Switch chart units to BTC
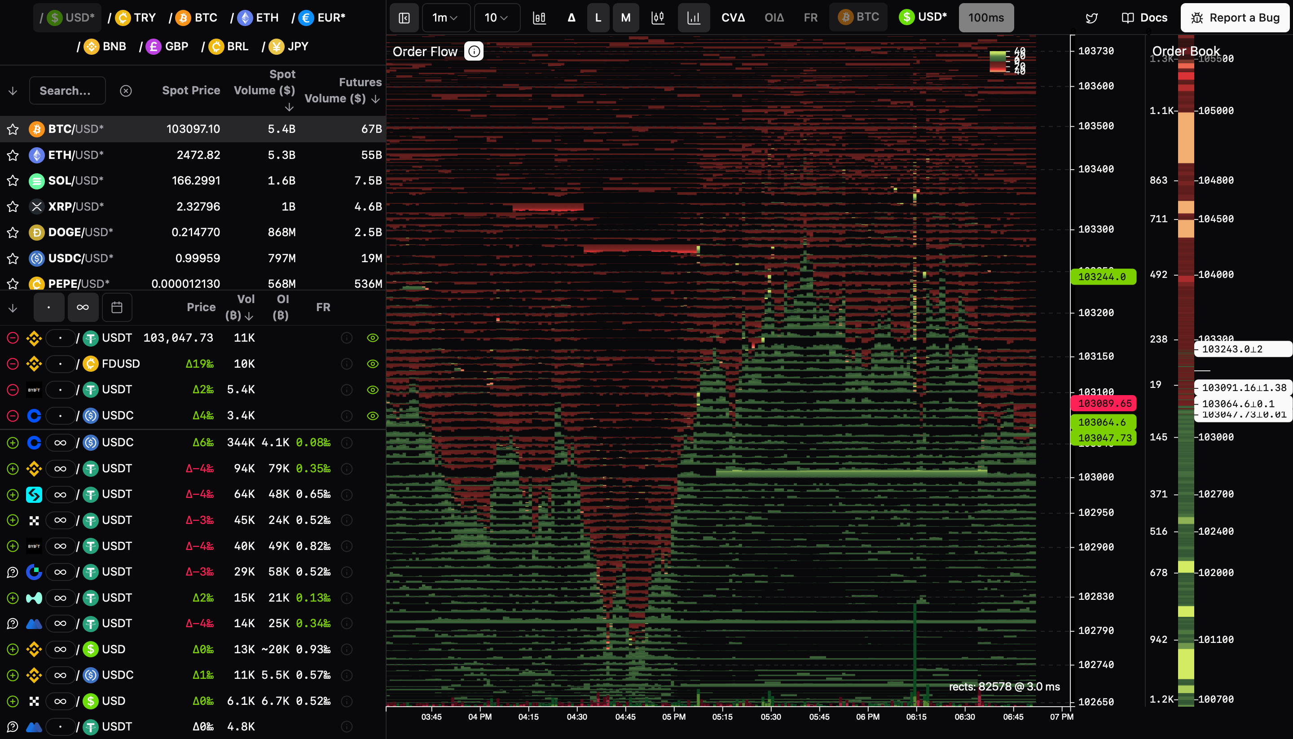Image resolution: width=1293 pixels, height=739 pixels. click(858, 17)
